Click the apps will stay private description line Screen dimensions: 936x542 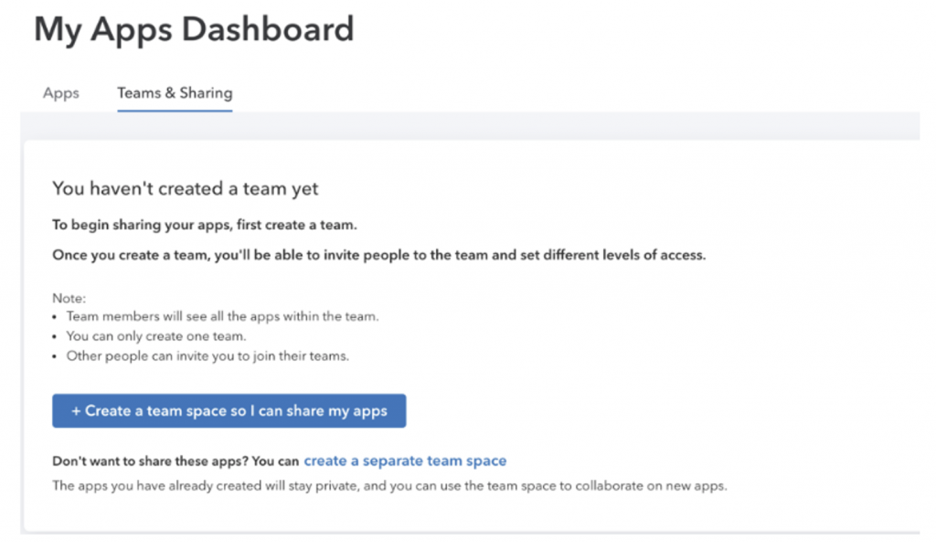pyautogui.click(x=389, y=486)
